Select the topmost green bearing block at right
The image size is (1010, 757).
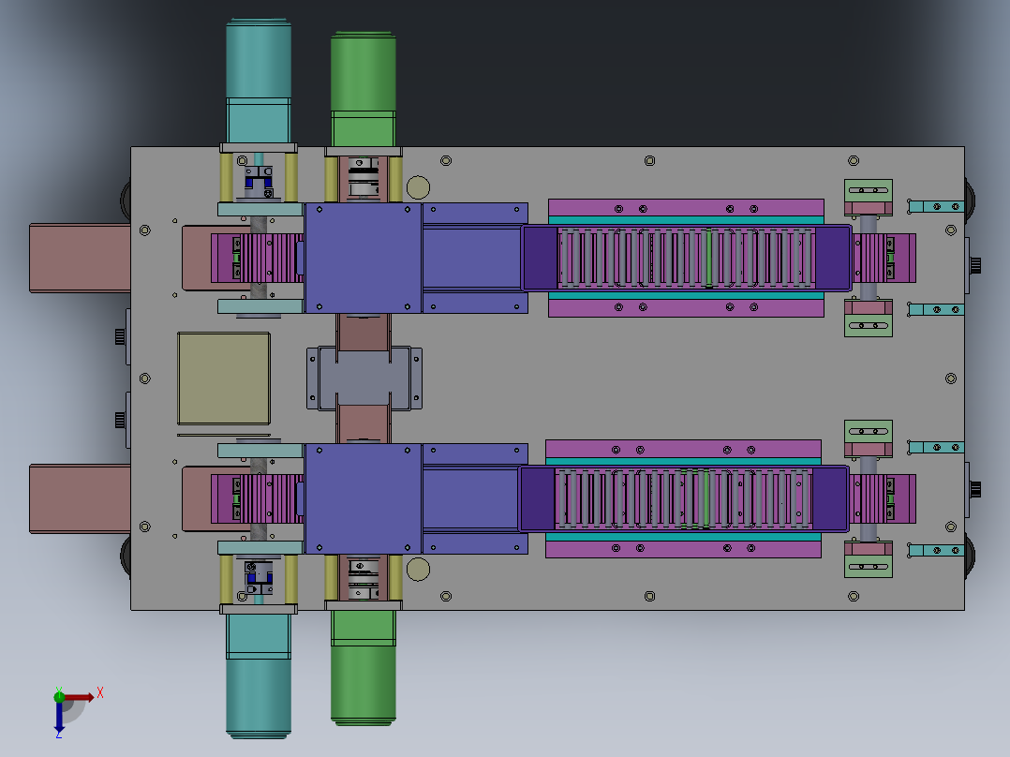tap(869, 191)
